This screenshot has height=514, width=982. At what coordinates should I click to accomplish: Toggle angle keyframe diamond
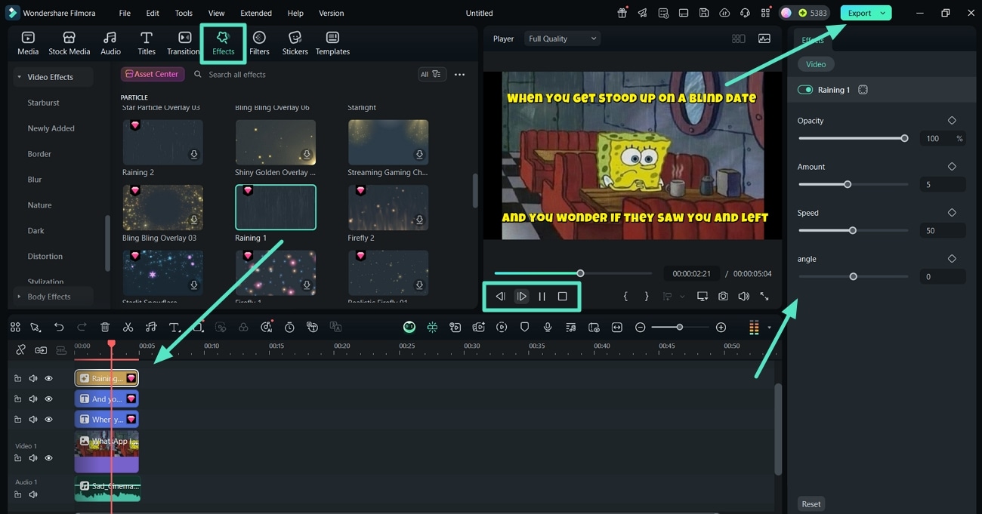point(952,259)
